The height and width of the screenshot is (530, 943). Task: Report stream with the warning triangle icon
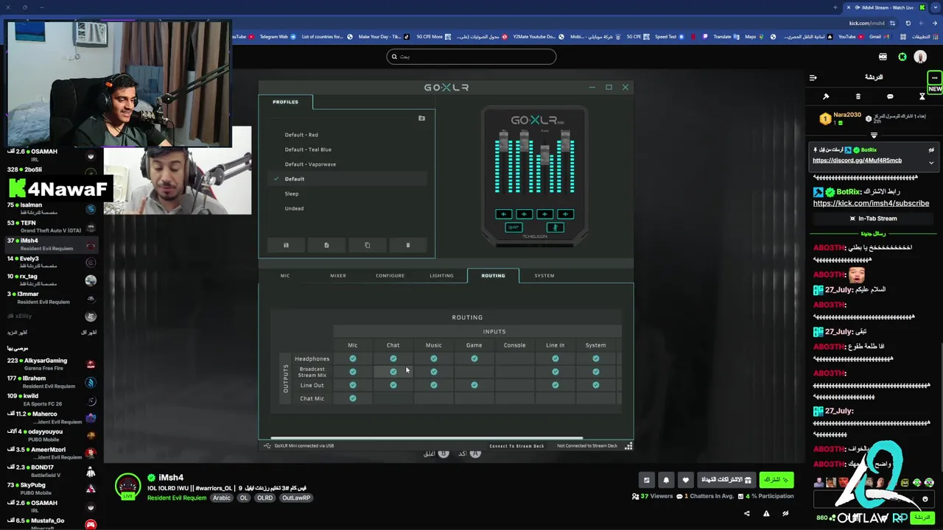tap(766, 514)
